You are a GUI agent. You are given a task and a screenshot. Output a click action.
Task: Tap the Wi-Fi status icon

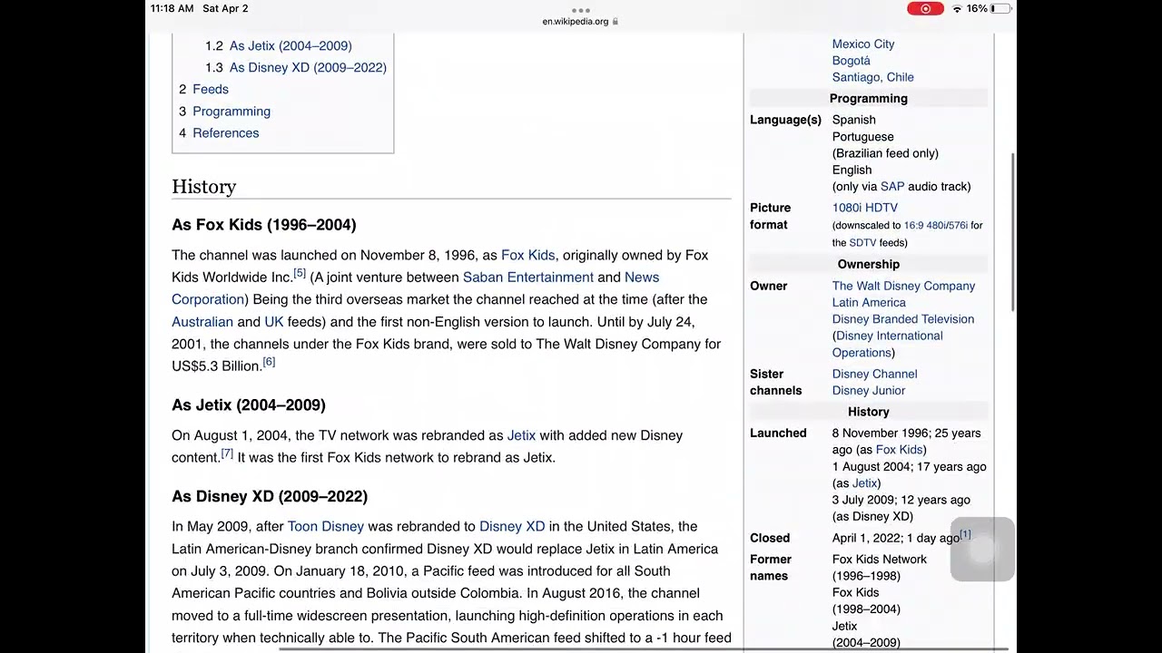957,8
